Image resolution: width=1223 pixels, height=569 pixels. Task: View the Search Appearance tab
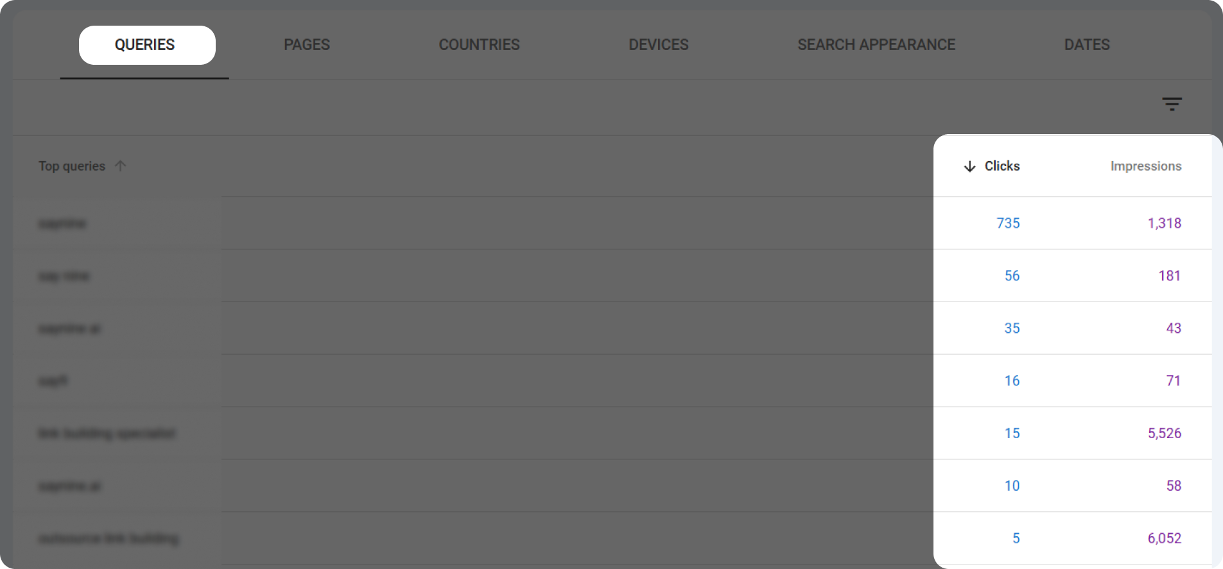tap(876, 45)
